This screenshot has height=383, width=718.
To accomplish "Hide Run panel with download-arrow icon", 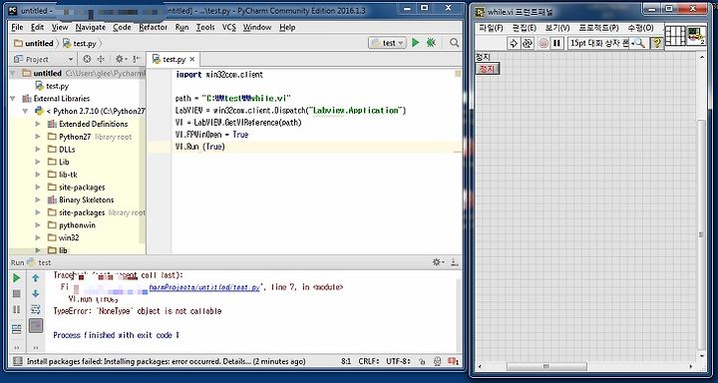I will [x=455, y=262].
